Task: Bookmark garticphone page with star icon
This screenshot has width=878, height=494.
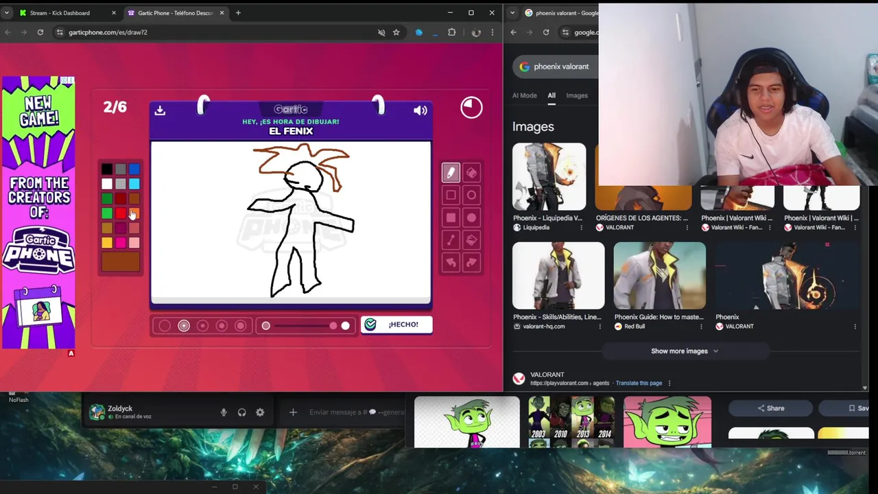Action: pyautogui.click(x=396, y=32)
